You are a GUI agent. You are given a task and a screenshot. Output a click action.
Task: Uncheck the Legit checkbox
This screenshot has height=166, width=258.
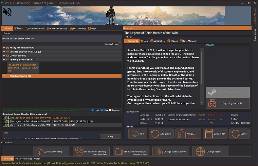tap(93, 110)
